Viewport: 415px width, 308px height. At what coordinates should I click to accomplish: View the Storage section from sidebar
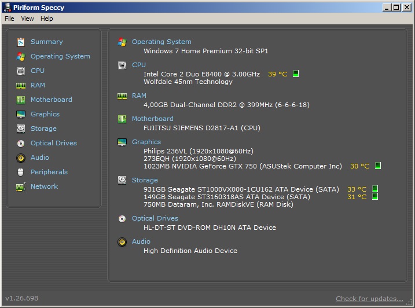tap(43, 129)
